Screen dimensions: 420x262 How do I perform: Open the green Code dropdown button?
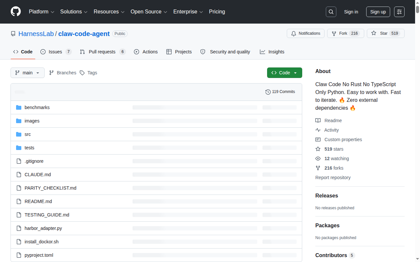pyautogui.click(x=284, y=73)
